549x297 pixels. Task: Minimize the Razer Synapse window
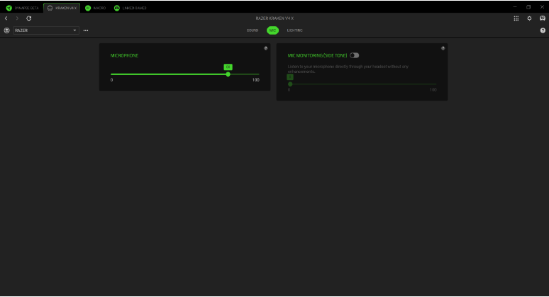[x=515, y=7]
